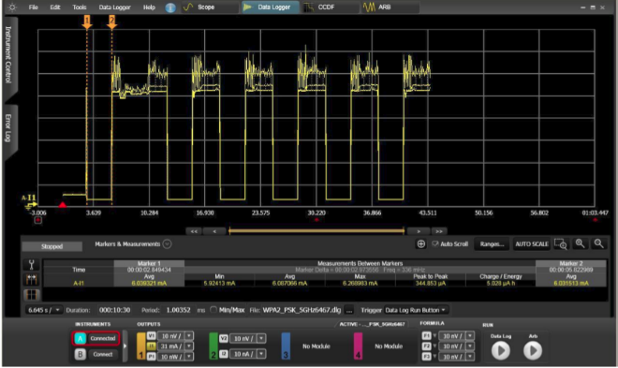Click the A-I1 trace ground indicator

[30, 201]
